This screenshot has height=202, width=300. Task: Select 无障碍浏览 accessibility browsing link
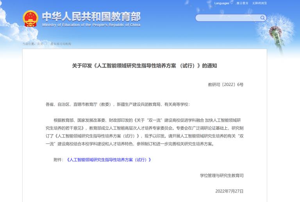259,3
